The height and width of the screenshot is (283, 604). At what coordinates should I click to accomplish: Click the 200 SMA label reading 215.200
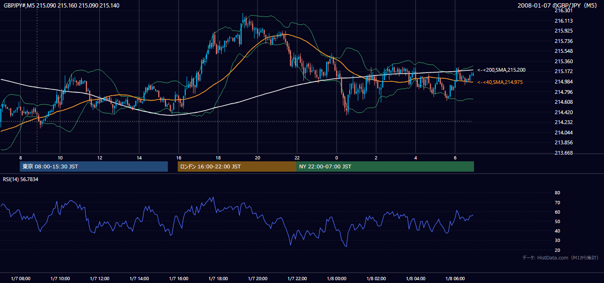501,70
